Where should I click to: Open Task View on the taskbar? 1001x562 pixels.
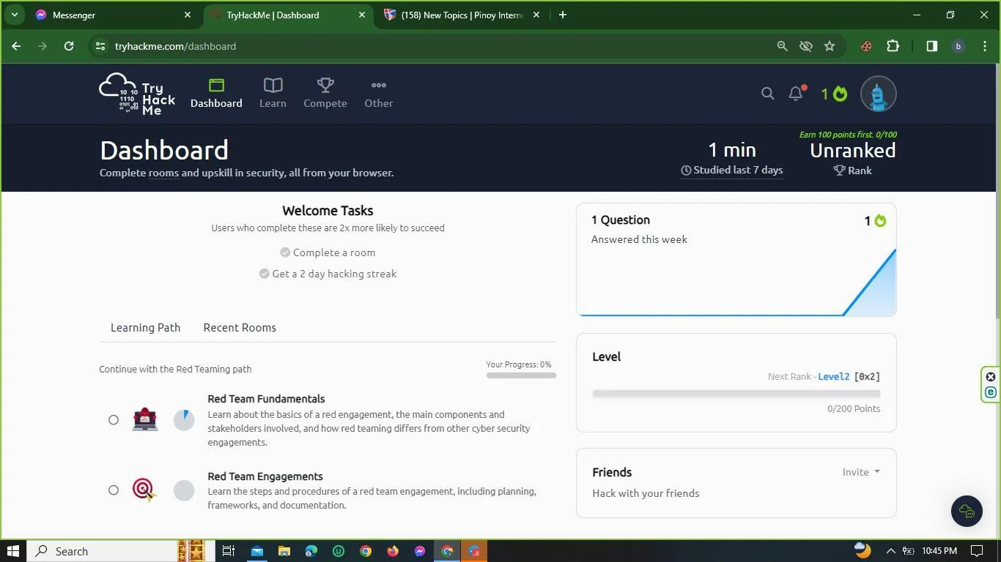pyautogui.click(x=229, y=551)
